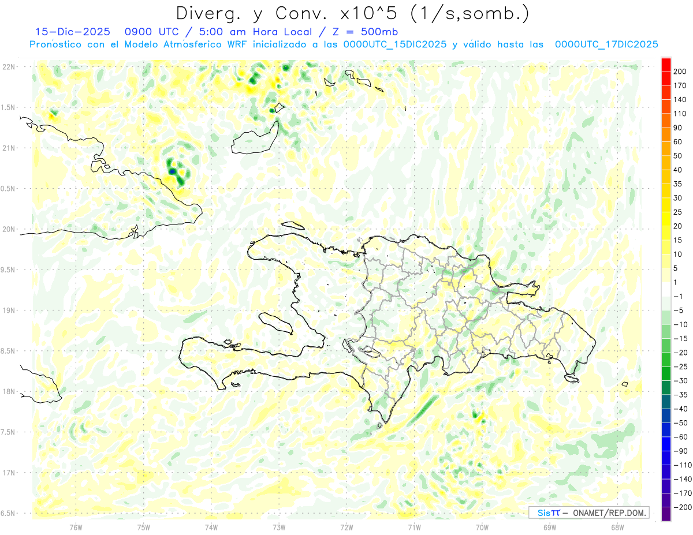The image size is (693, 535).
Task: Click the "SisTT - ONAMET/REP.DOM." credit box
Action: click(588, 512)
